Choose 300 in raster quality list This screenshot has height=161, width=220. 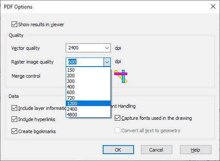(x=88, y=81)
